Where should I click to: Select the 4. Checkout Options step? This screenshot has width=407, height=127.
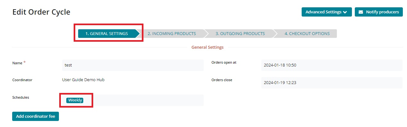point(307,33)
